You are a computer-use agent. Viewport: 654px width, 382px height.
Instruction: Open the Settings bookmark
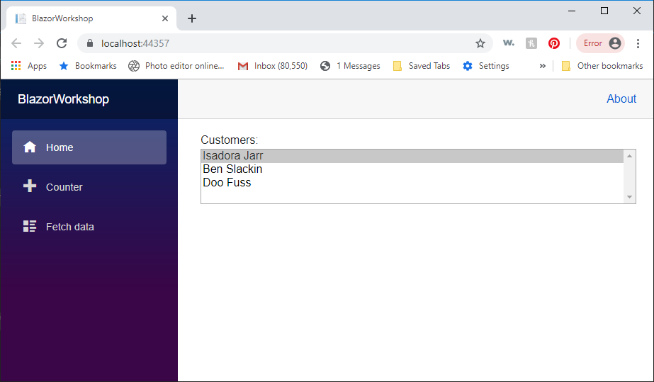click(486, 66)
